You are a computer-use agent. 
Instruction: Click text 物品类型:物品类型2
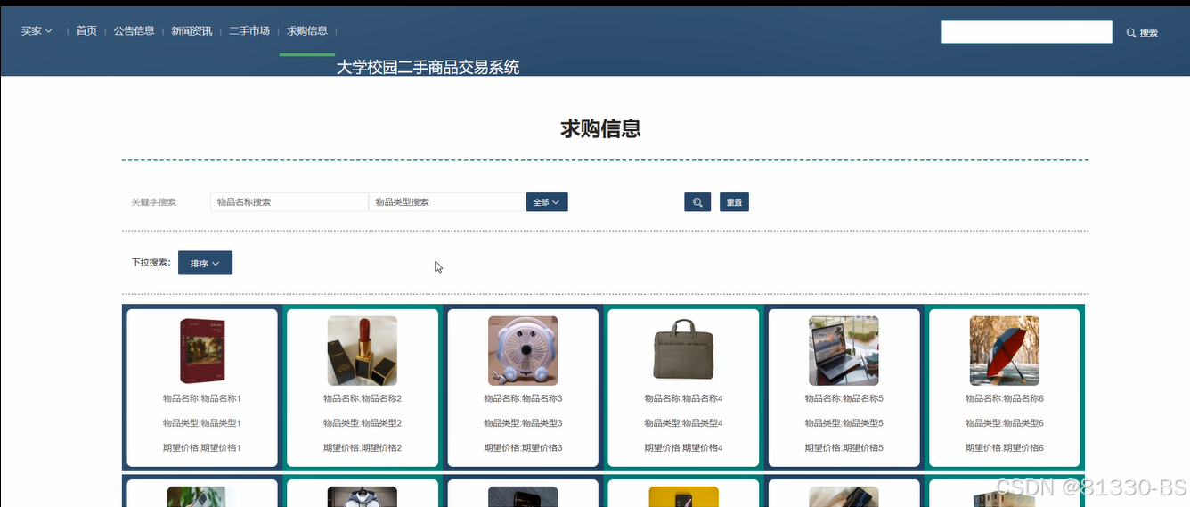(363, 423)
